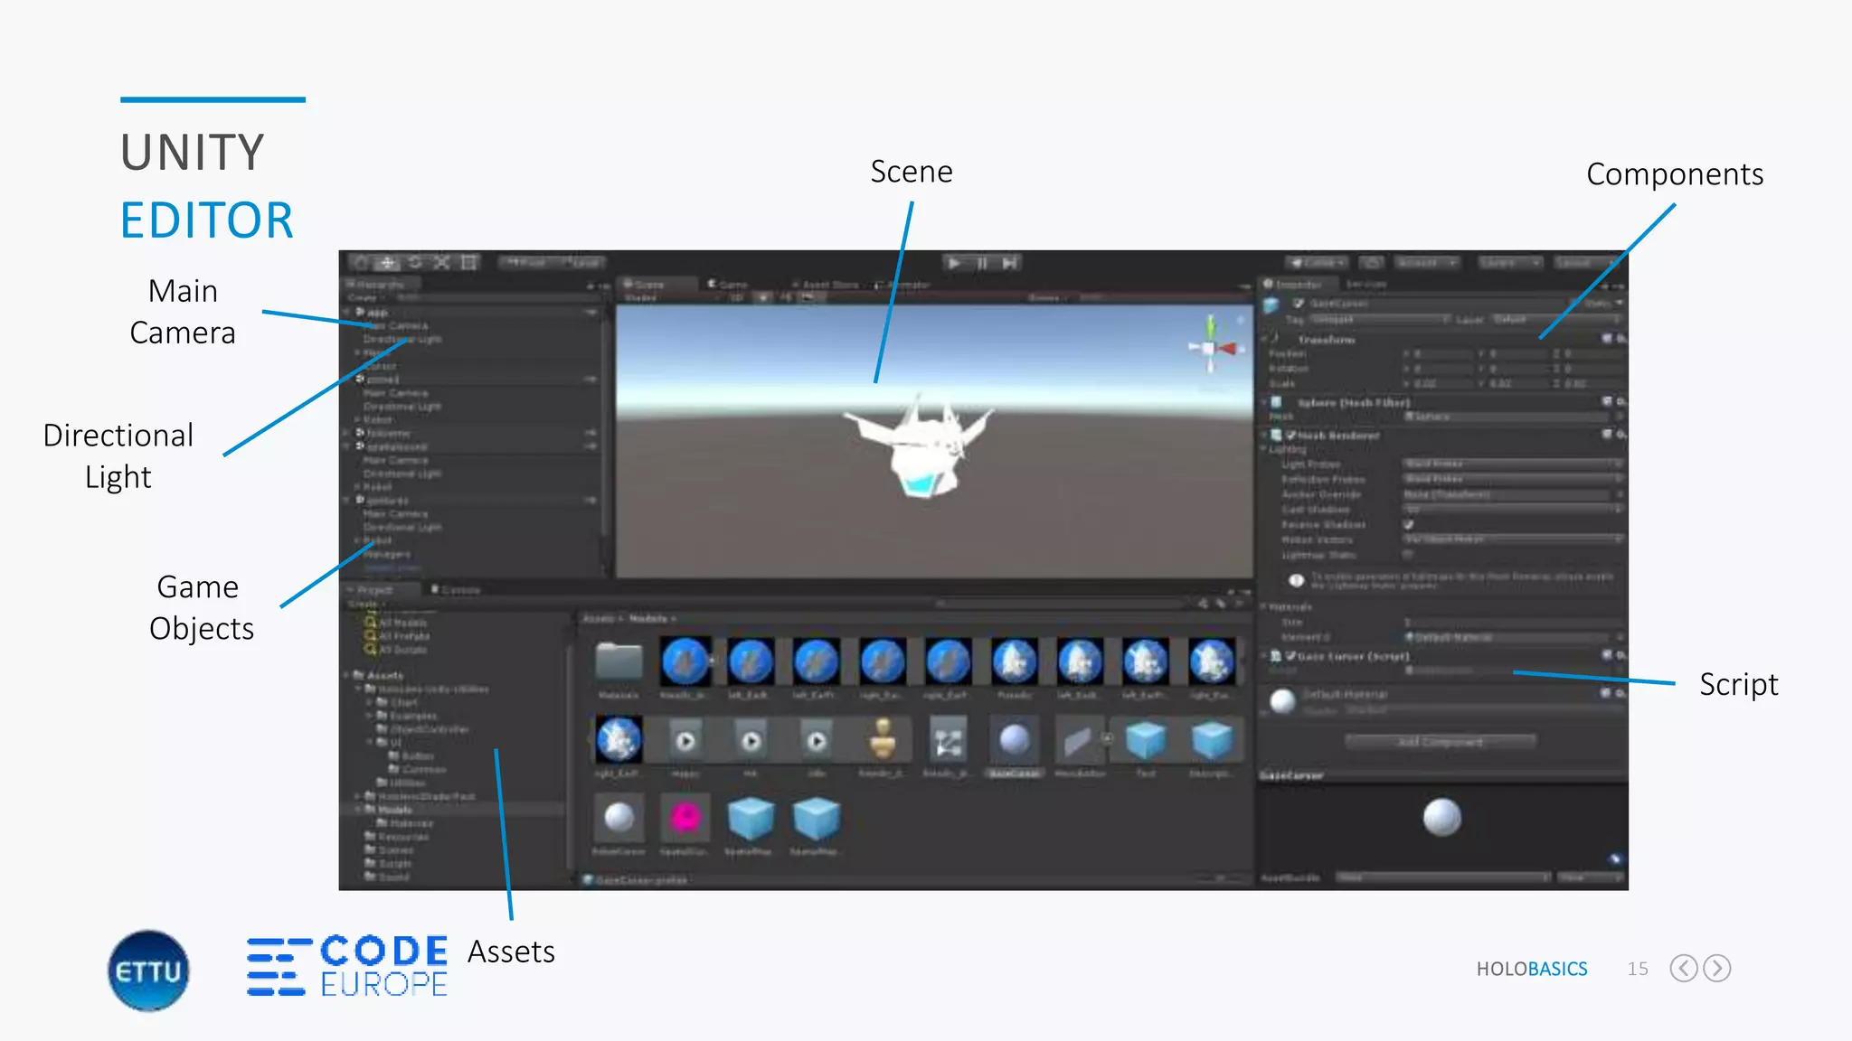Switch to the Game tab
Screen dimensions: 1852x1041
click(729, 285)
